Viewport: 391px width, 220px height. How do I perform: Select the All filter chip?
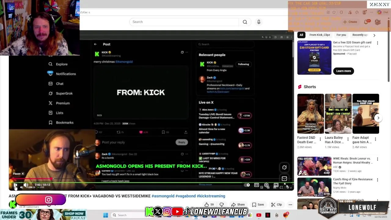301,35
